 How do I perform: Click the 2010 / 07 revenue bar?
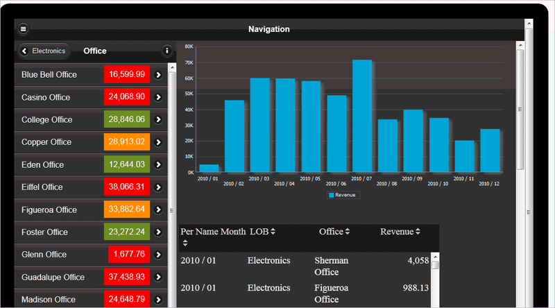click(362, 116)
